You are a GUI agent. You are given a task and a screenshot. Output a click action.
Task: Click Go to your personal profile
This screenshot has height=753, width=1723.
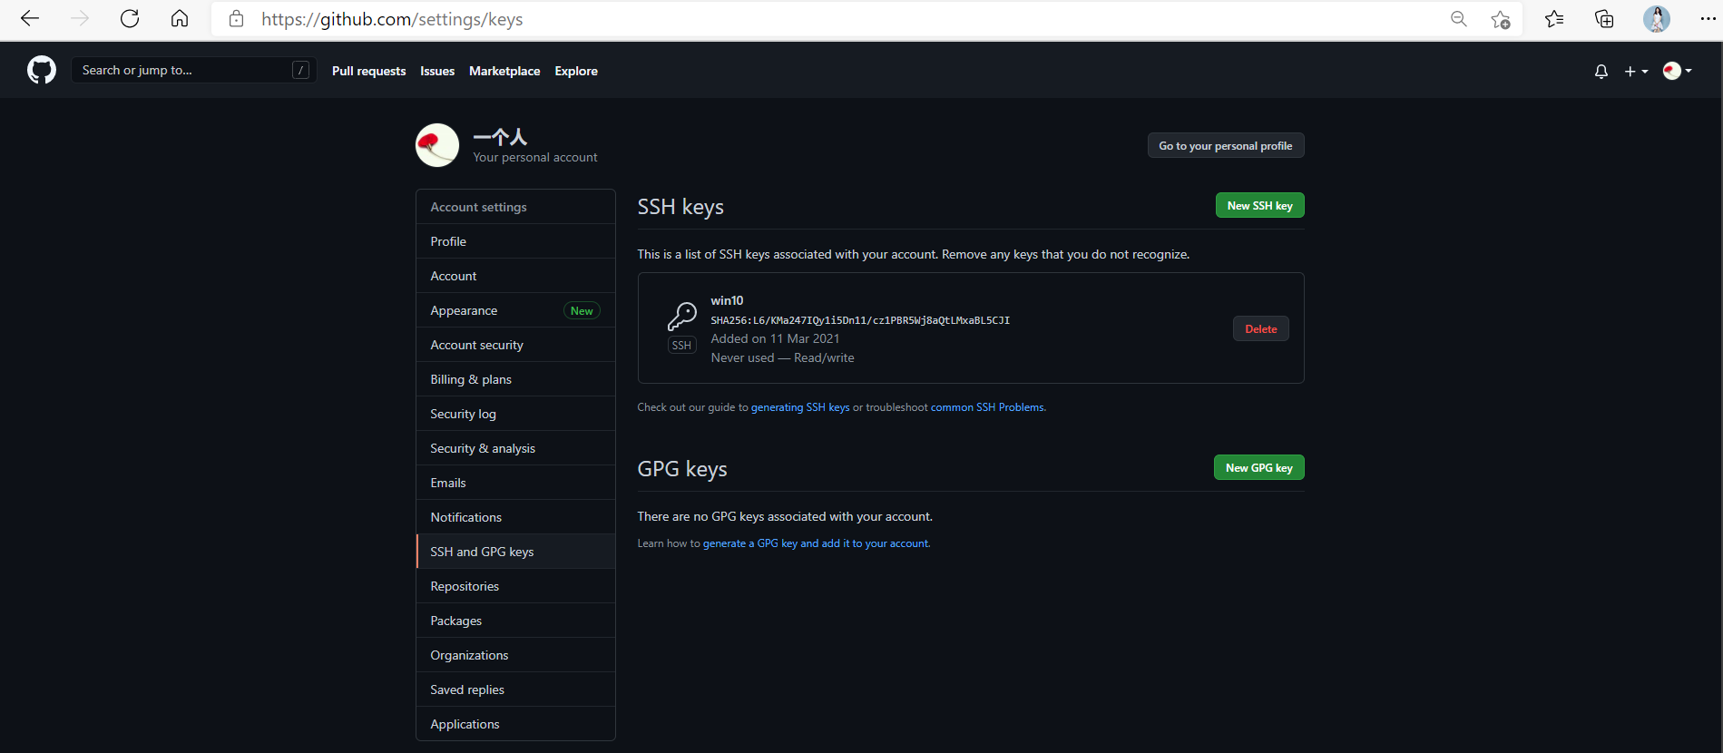click(1225, 146)
